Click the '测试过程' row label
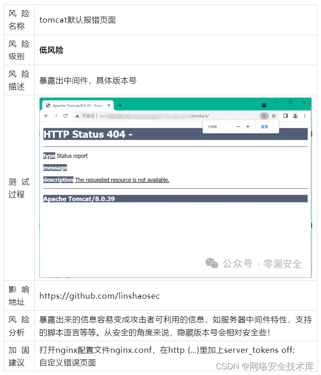This screenshot has width=321, height=375. point(19,188)
